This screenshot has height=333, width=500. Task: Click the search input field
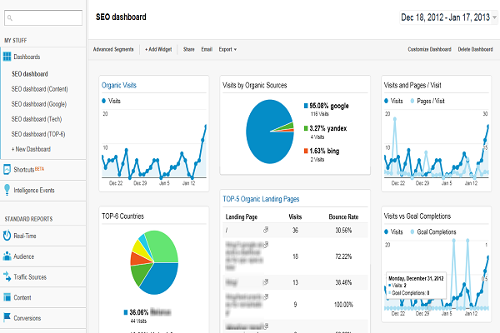tap(43, 17)
